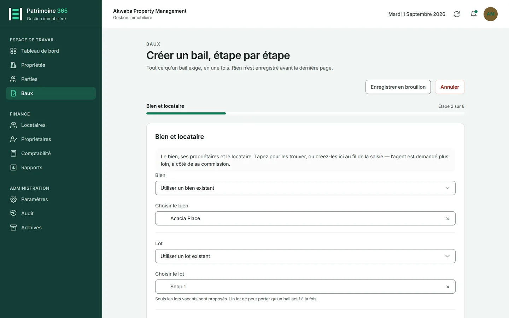Viewport: 509px width, 318px height.
Task: Click 'Étape 2 sur 8' text
Action: 451,106
